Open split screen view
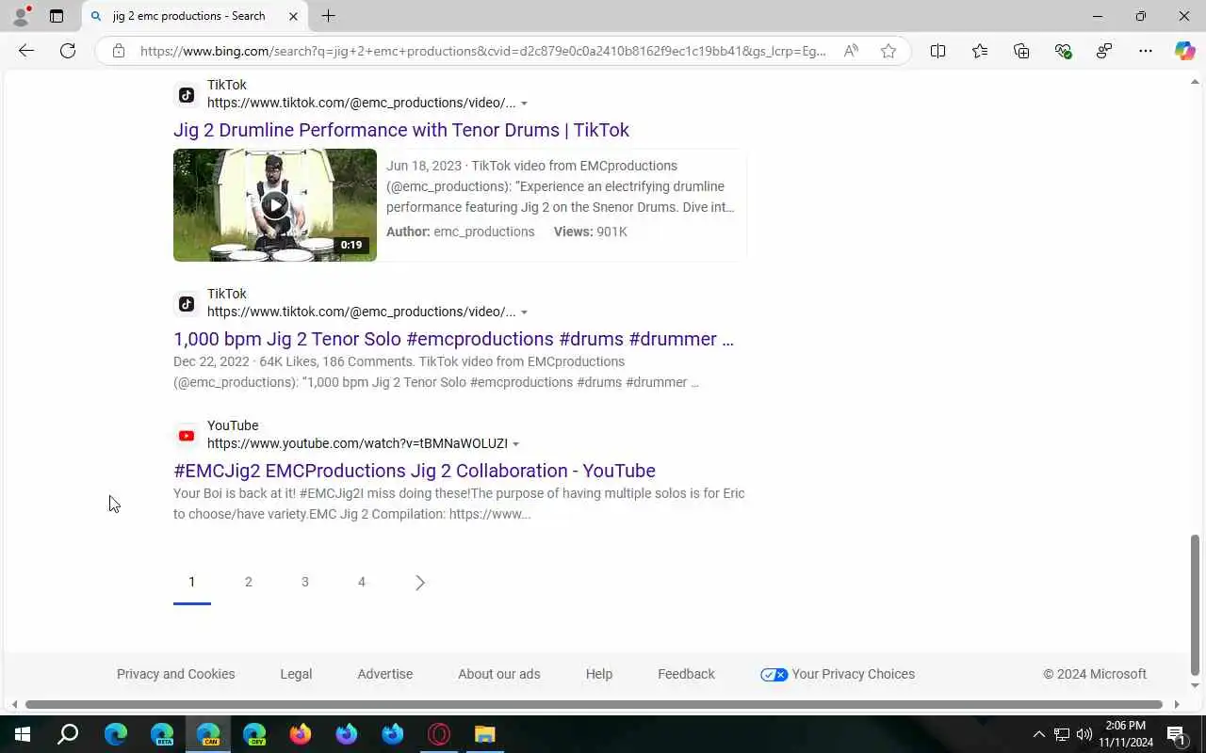This screenshot has height=753, width=1206. tap(937, 51)
